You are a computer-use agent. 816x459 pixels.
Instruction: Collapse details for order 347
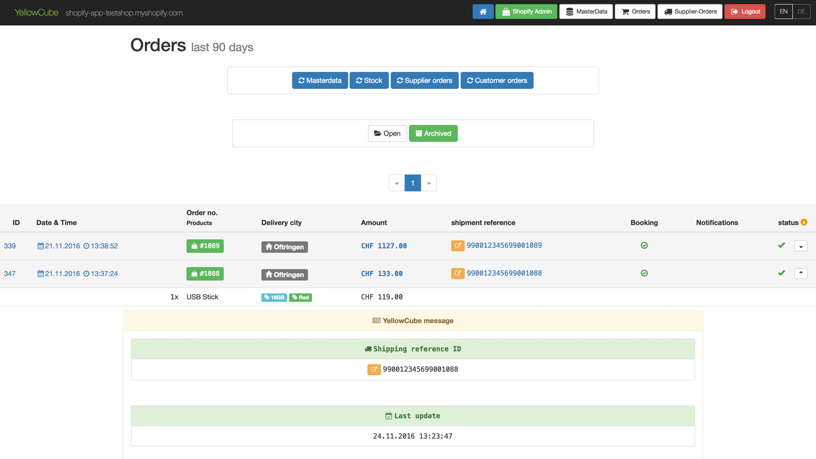click(801, 273)
